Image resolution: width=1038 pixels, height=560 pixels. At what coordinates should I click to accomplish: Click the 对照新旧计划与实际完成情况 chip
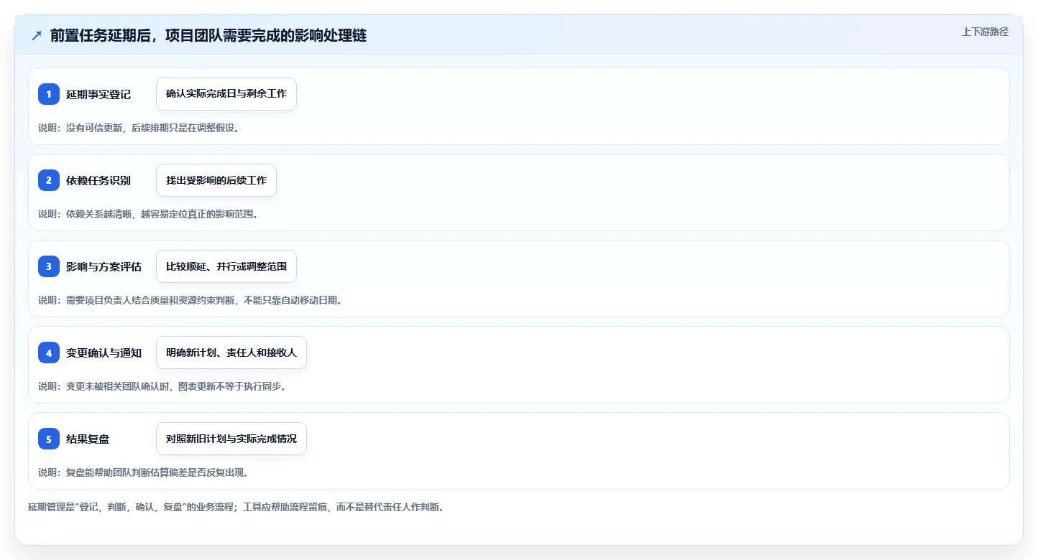click(231, 439)
